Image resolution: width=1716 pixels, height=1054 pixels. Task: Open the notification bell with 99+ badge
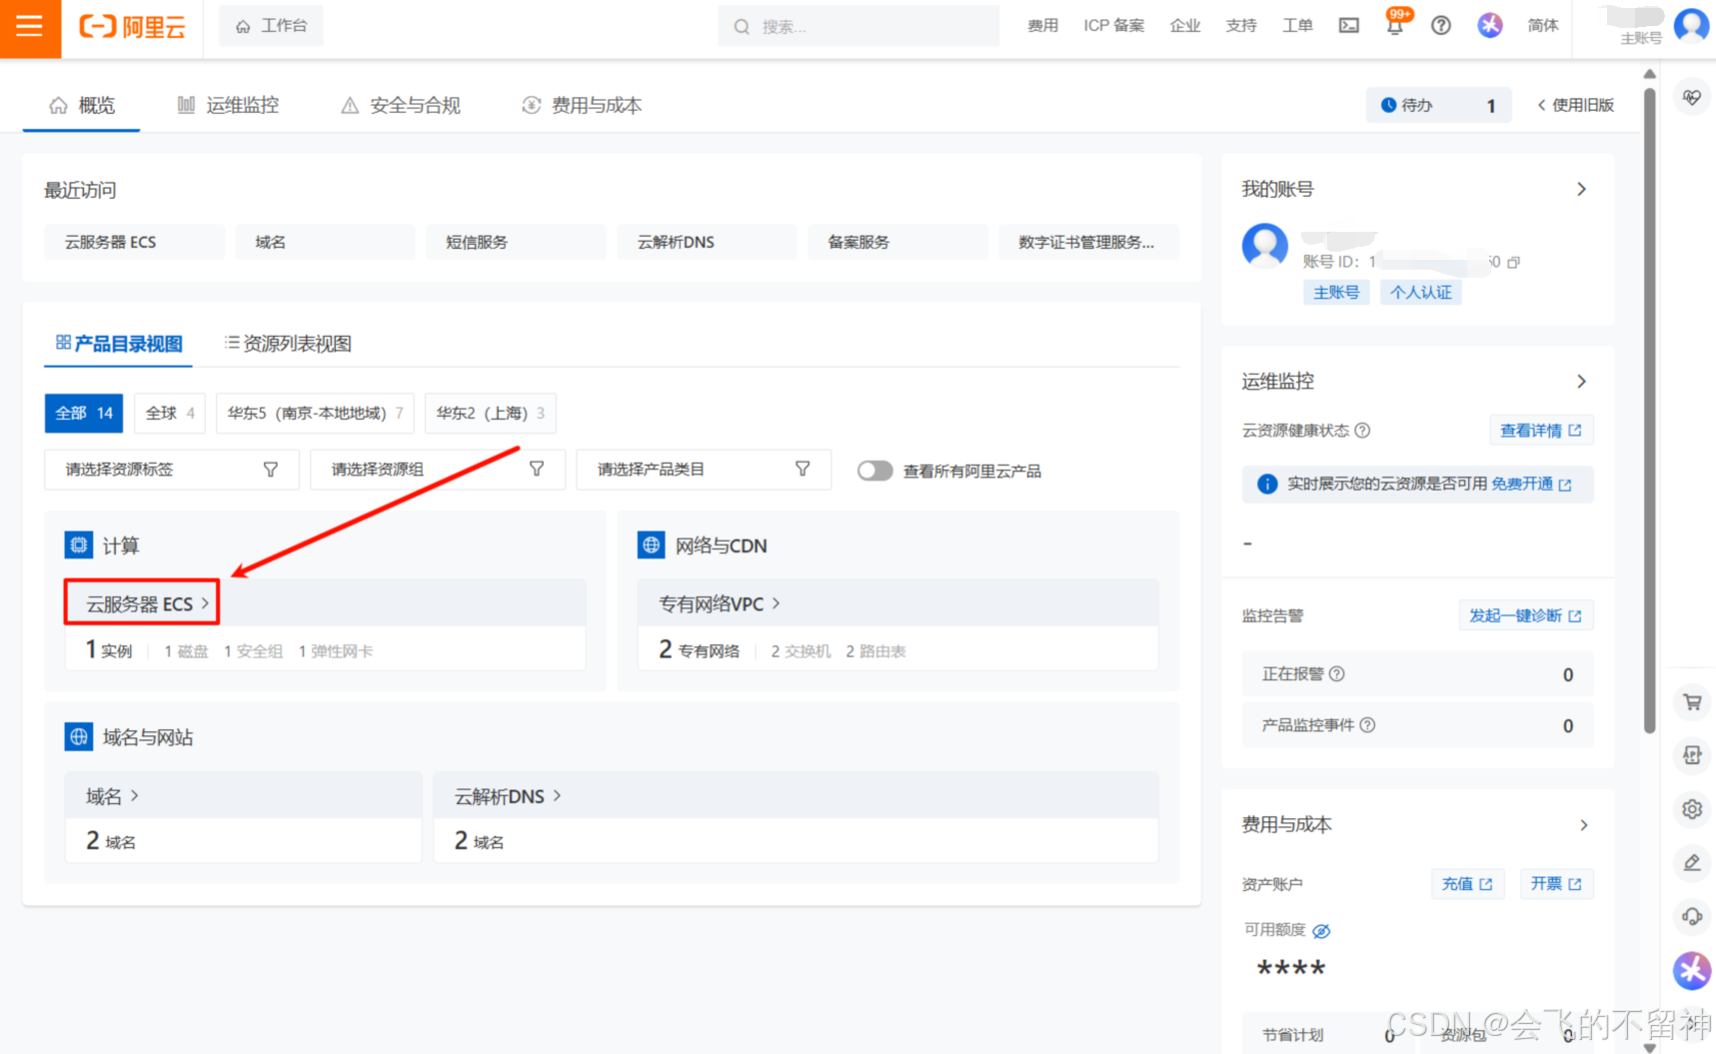tap(1395, 24)
